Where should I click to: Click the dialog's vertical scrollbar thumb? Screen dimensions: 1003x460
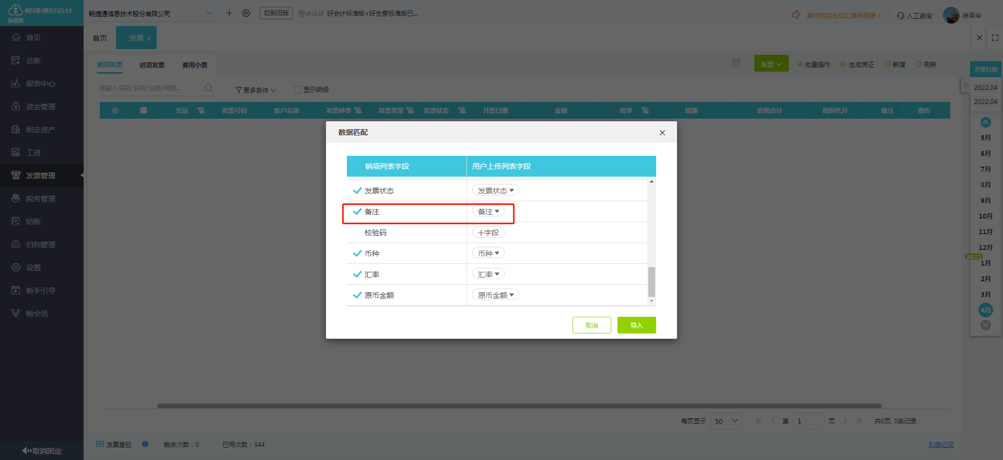point(651,282)
